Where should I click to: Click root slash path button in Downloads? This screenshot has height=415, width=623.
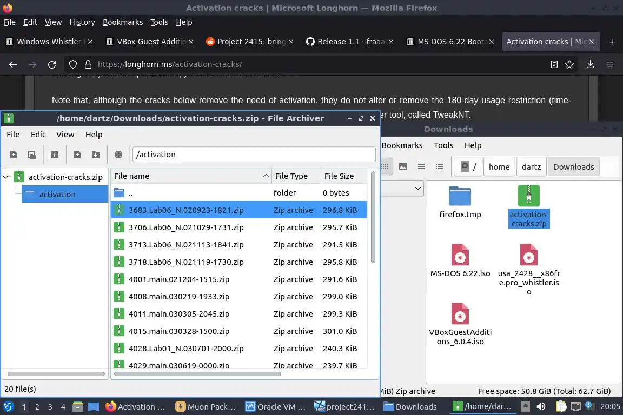tap(468, 167)
